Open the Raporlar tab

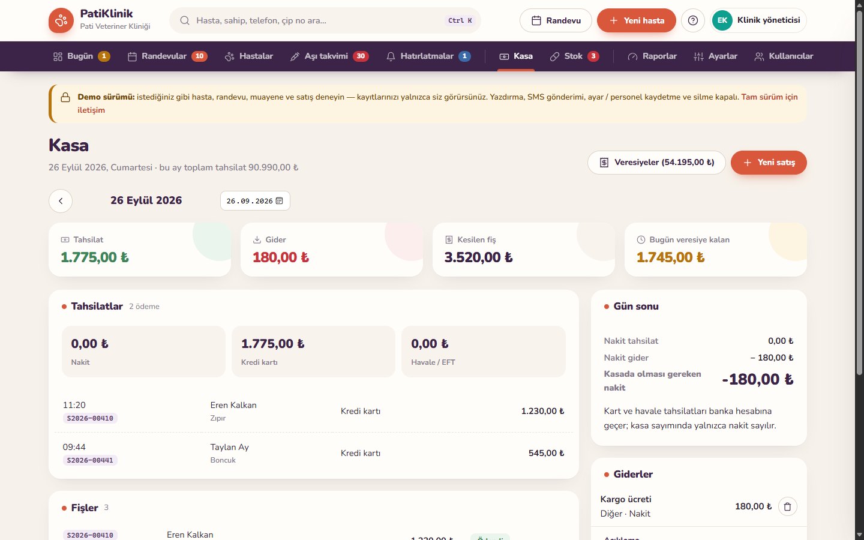pyautogui.click(x=652, y=56)
